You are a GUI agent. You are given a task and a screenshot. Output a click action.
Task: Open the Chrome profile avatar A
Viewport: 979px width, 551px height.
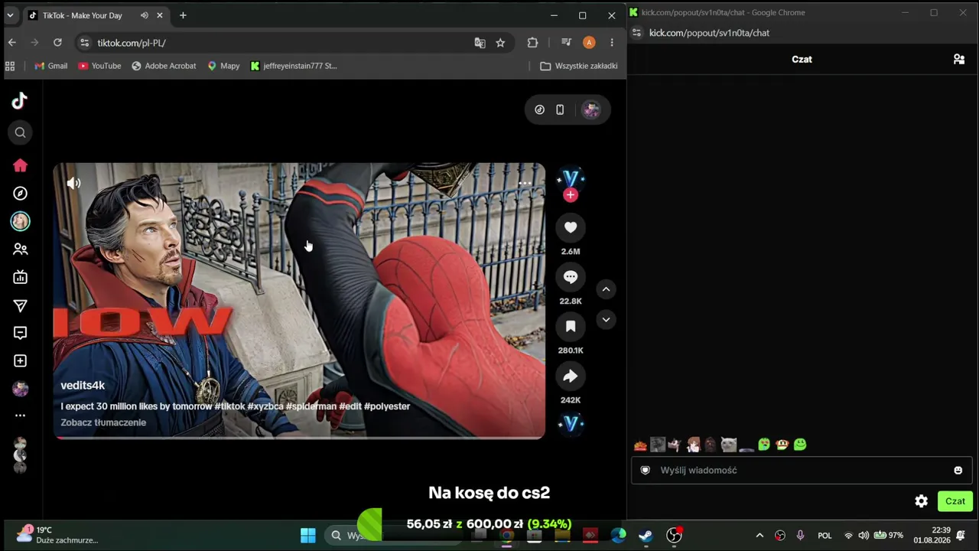pyautogui.click(x=589, y=43)
